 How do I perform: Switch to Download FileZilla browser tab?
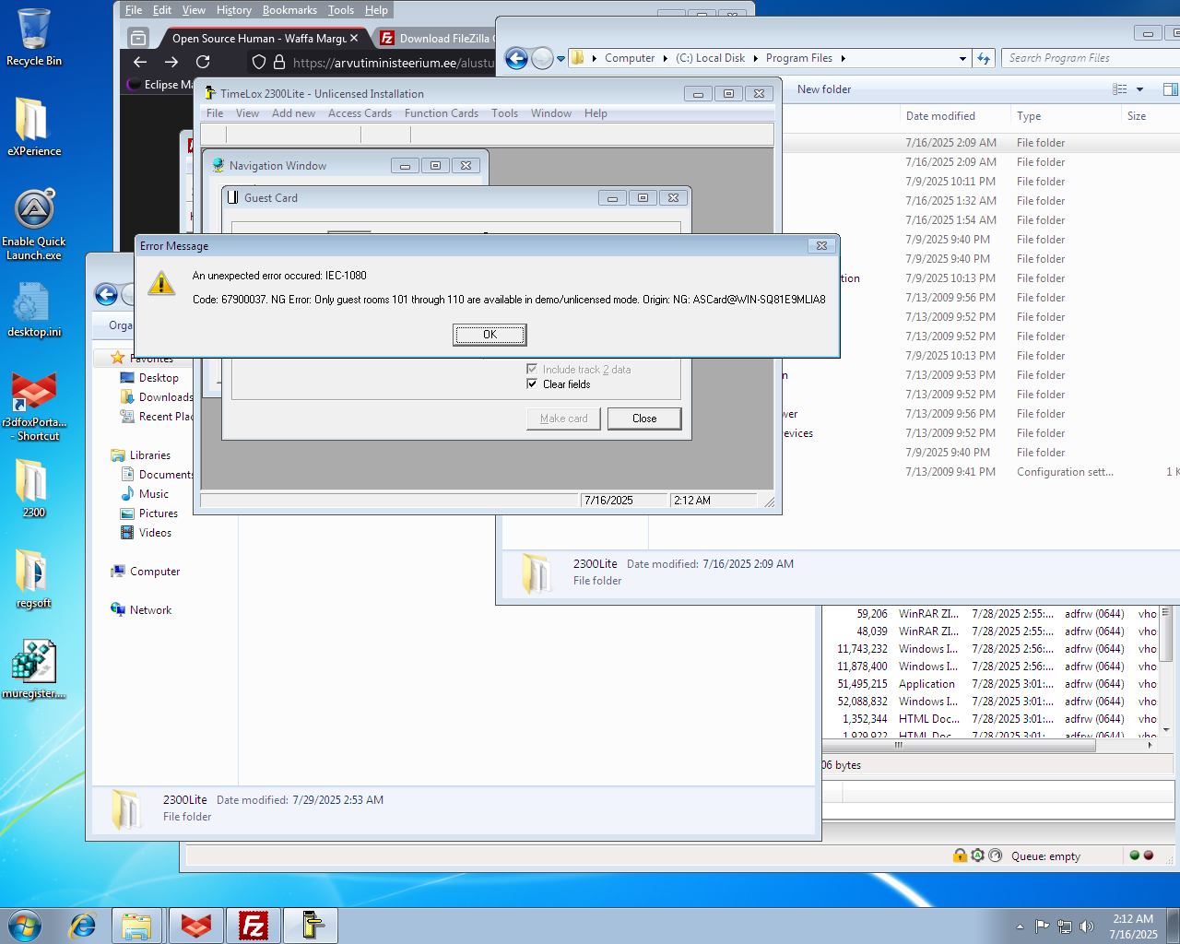(435, 38)
